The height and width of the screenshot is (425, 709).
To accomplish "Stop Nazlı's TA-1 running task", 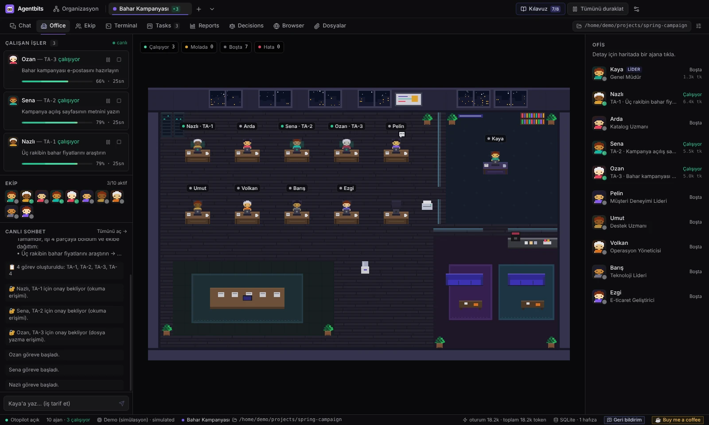I will (x=119, y=142).
